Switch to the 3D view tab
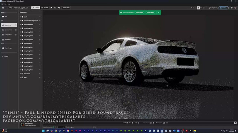Viewport: 238px width, 133px height. (x=45, y=8)
